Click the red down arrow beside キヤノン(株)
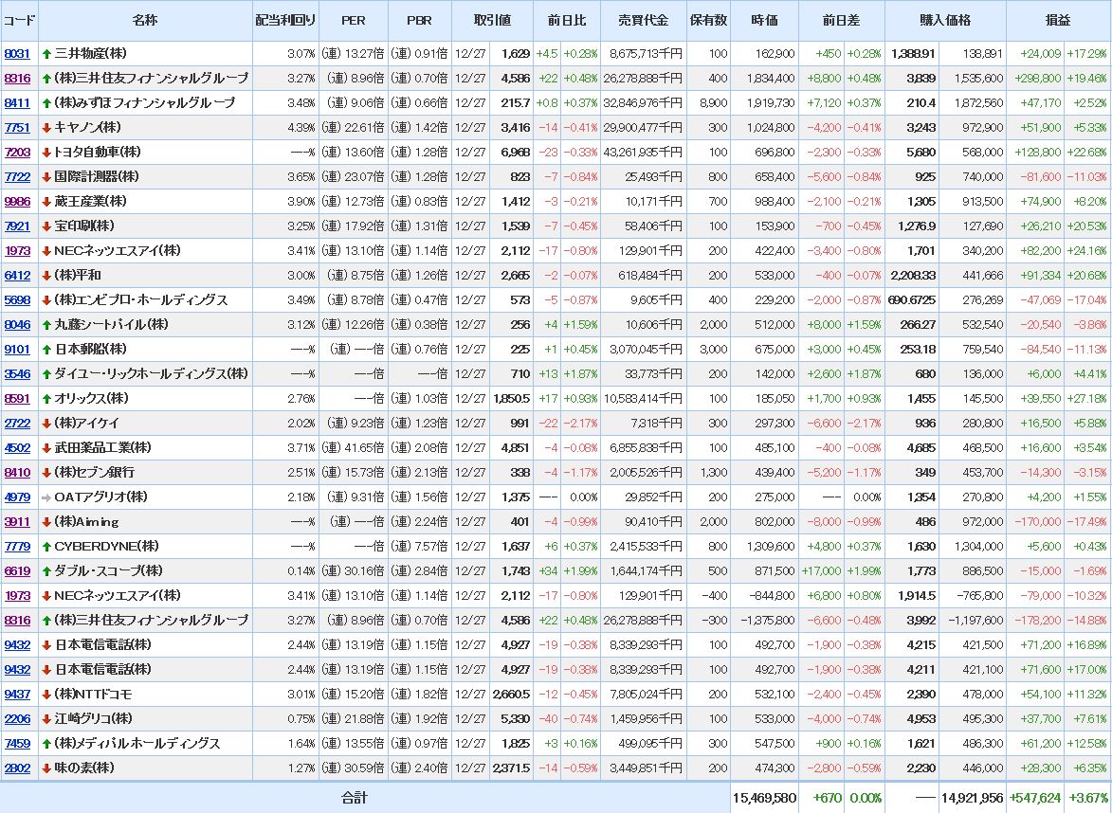Screen dimensions: 1112x813 pos(46,128)
